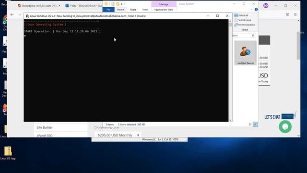Switch Explorer to details view

[x=250, y=124]
